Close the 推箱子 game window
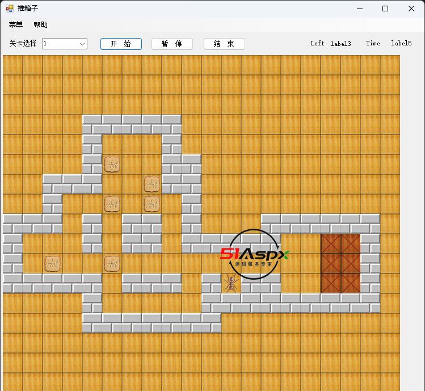Screen dimensions: 425x391 [x=411, y=9]
